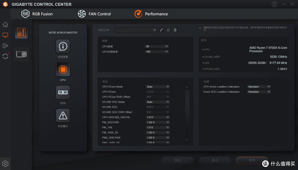The height and width of the screenshot is (170, 298).
Task: Click the 5177.64 MHz memory frequency value
Action: tap(278, 63)
